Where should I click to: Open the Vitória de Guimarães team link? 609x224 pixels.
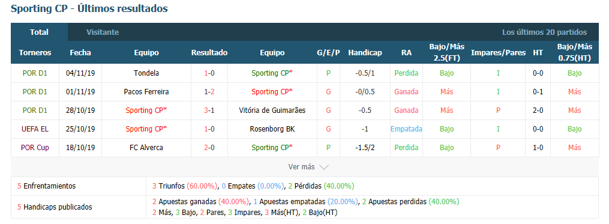tap(272, 110)
